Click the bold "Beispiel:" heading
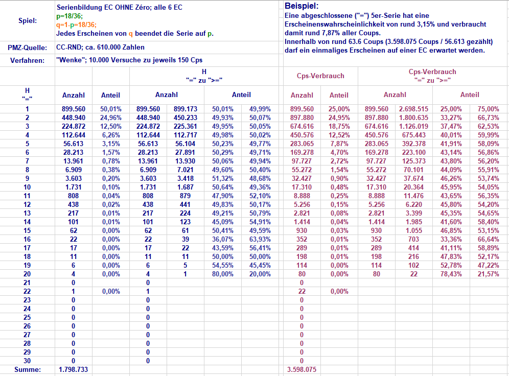The height and width of the screenshot is (376, 509). (x=302, y=6)
